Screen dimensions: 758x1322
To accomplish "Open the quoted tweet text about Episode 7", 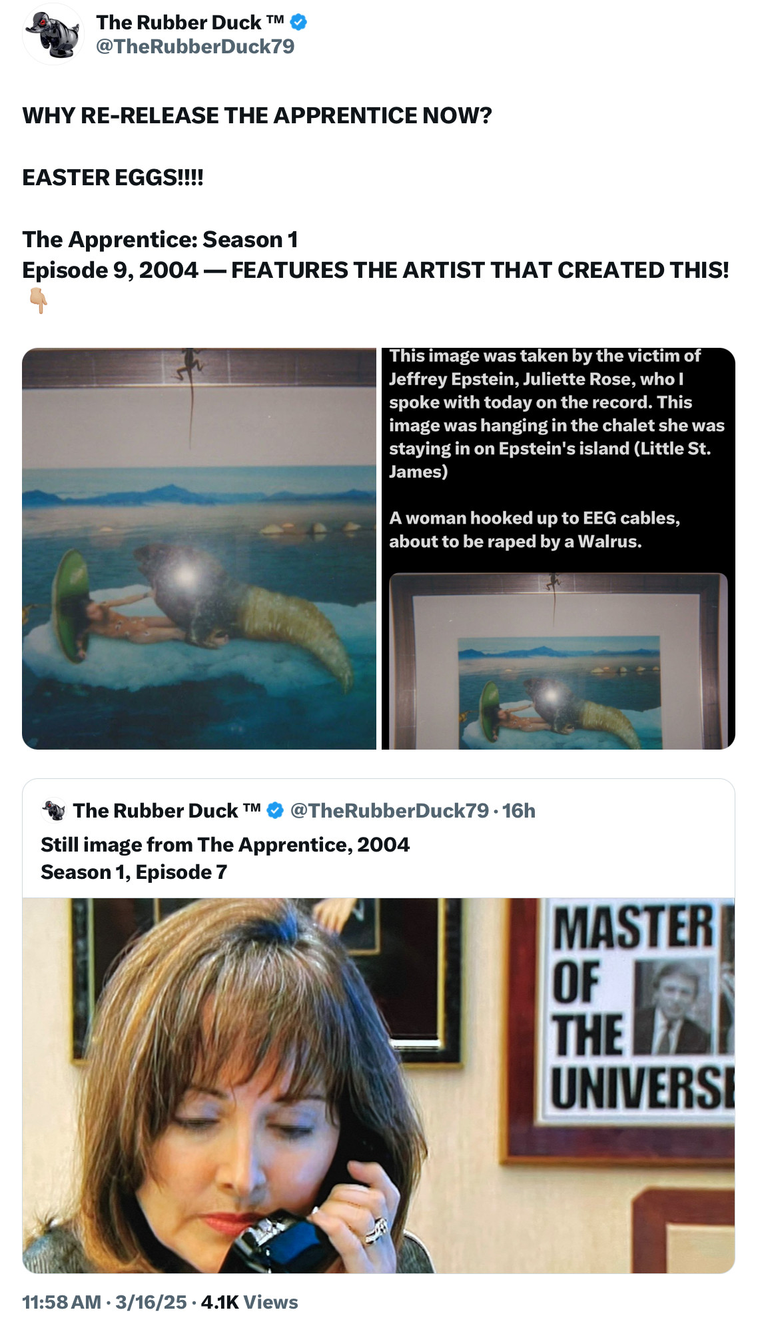I will (225, 858).
